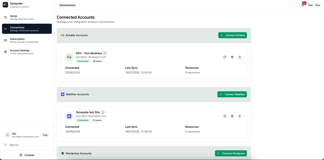Click the Webflow Accounts heading text
The height and width of the screenshot is (160, 324).
[77, 94]
